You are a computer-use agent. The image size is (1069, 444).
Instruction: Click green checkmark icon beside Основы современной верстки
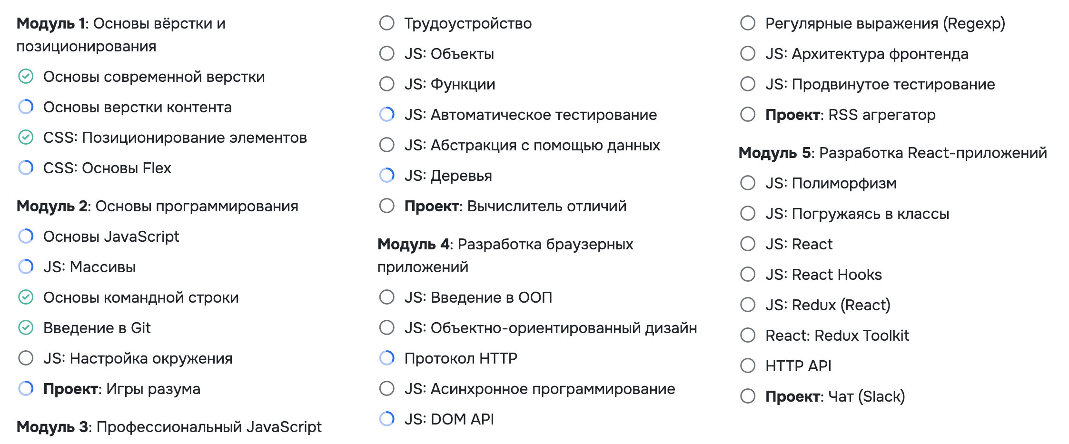(26, 77)
